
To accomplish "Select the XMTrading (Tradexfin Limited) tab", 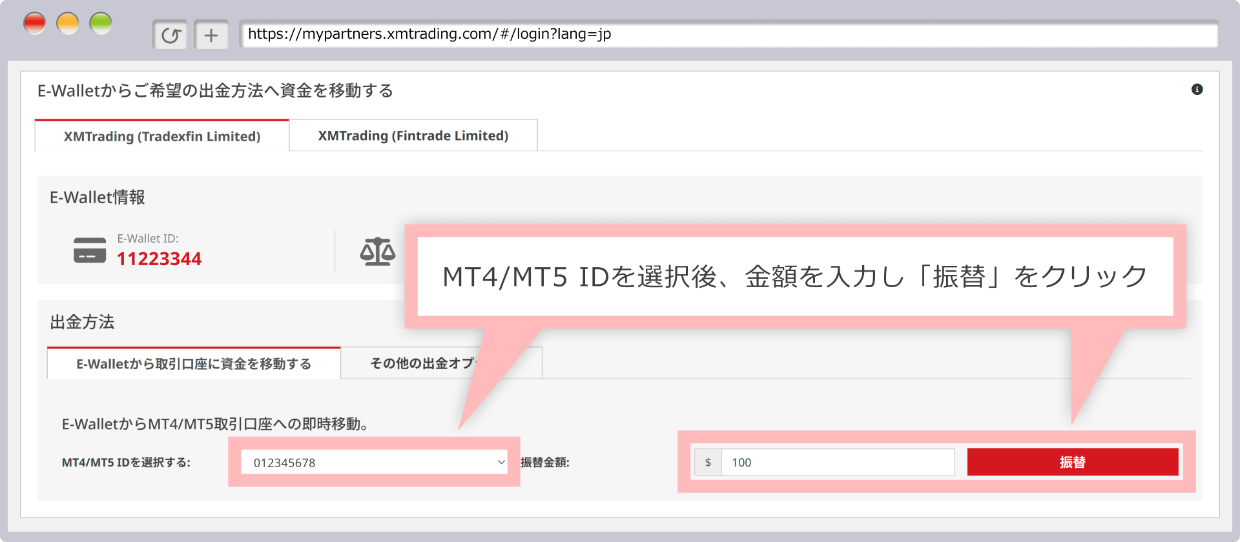I will [162, 136].
